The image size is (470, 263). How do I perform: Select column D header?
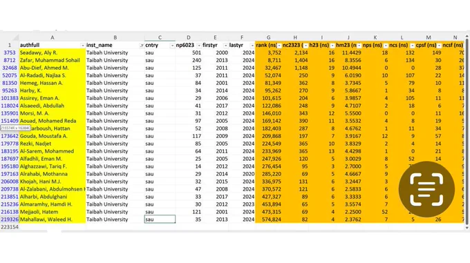point(189,37)
